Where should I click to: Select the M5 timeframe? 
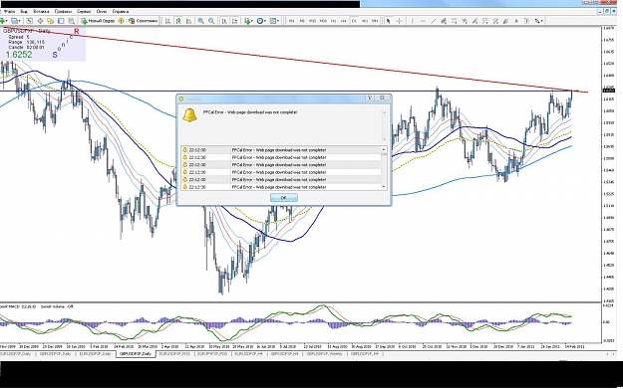click(302, 21)
